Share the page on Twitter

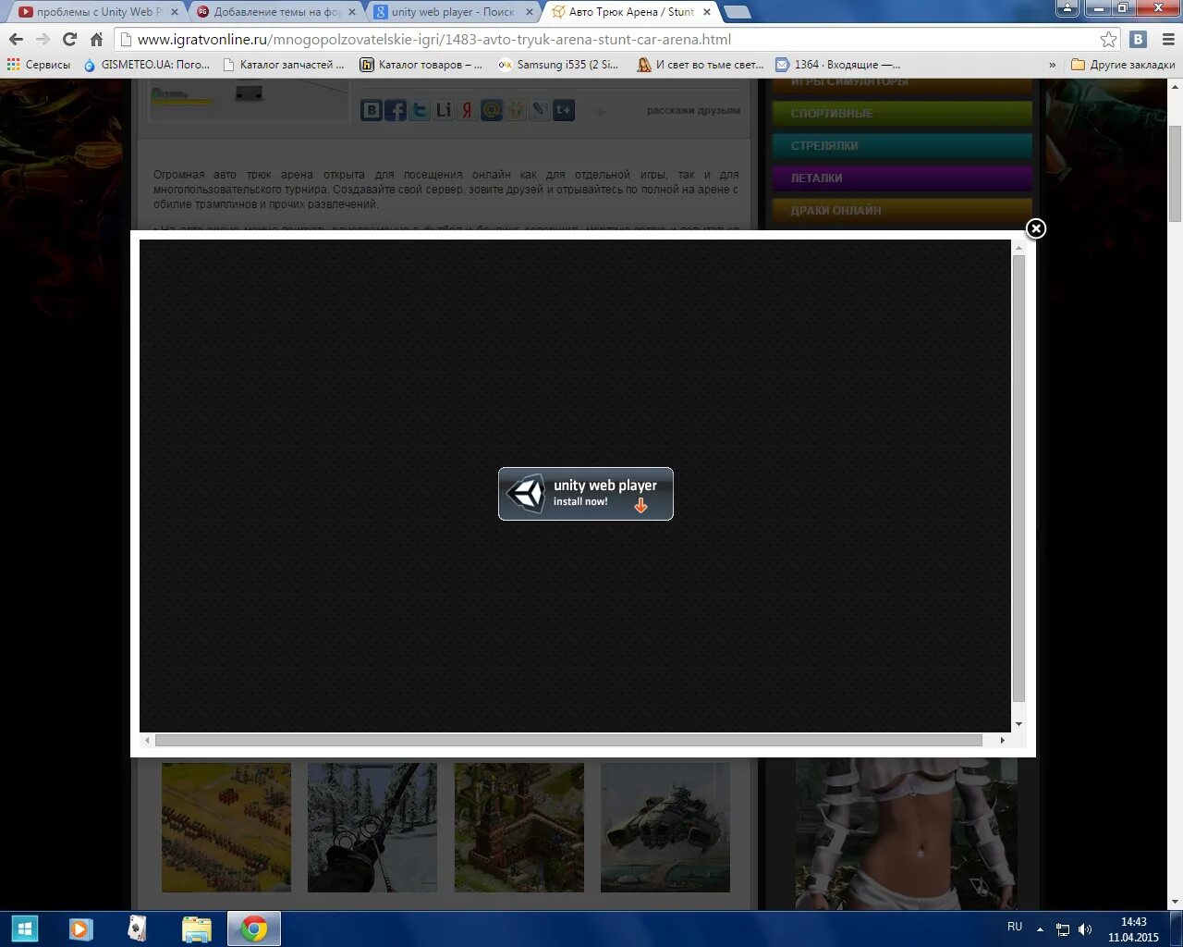[420, 110]
